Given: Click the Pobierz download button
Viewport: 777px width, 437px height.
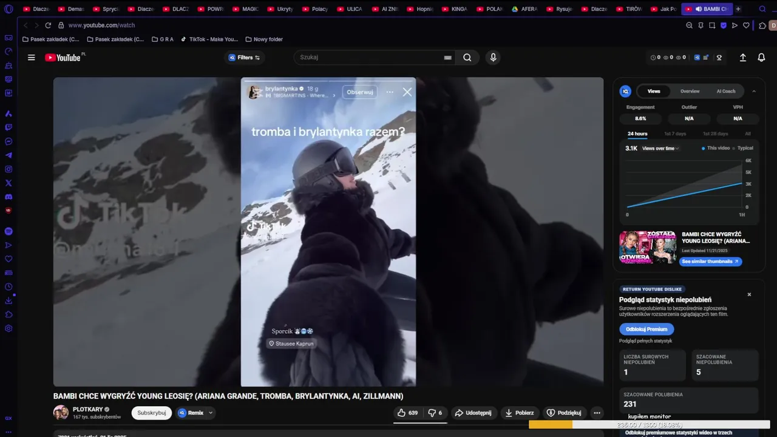Looking at the screenshot, I should pyautogui.click(x=520, y=413).
